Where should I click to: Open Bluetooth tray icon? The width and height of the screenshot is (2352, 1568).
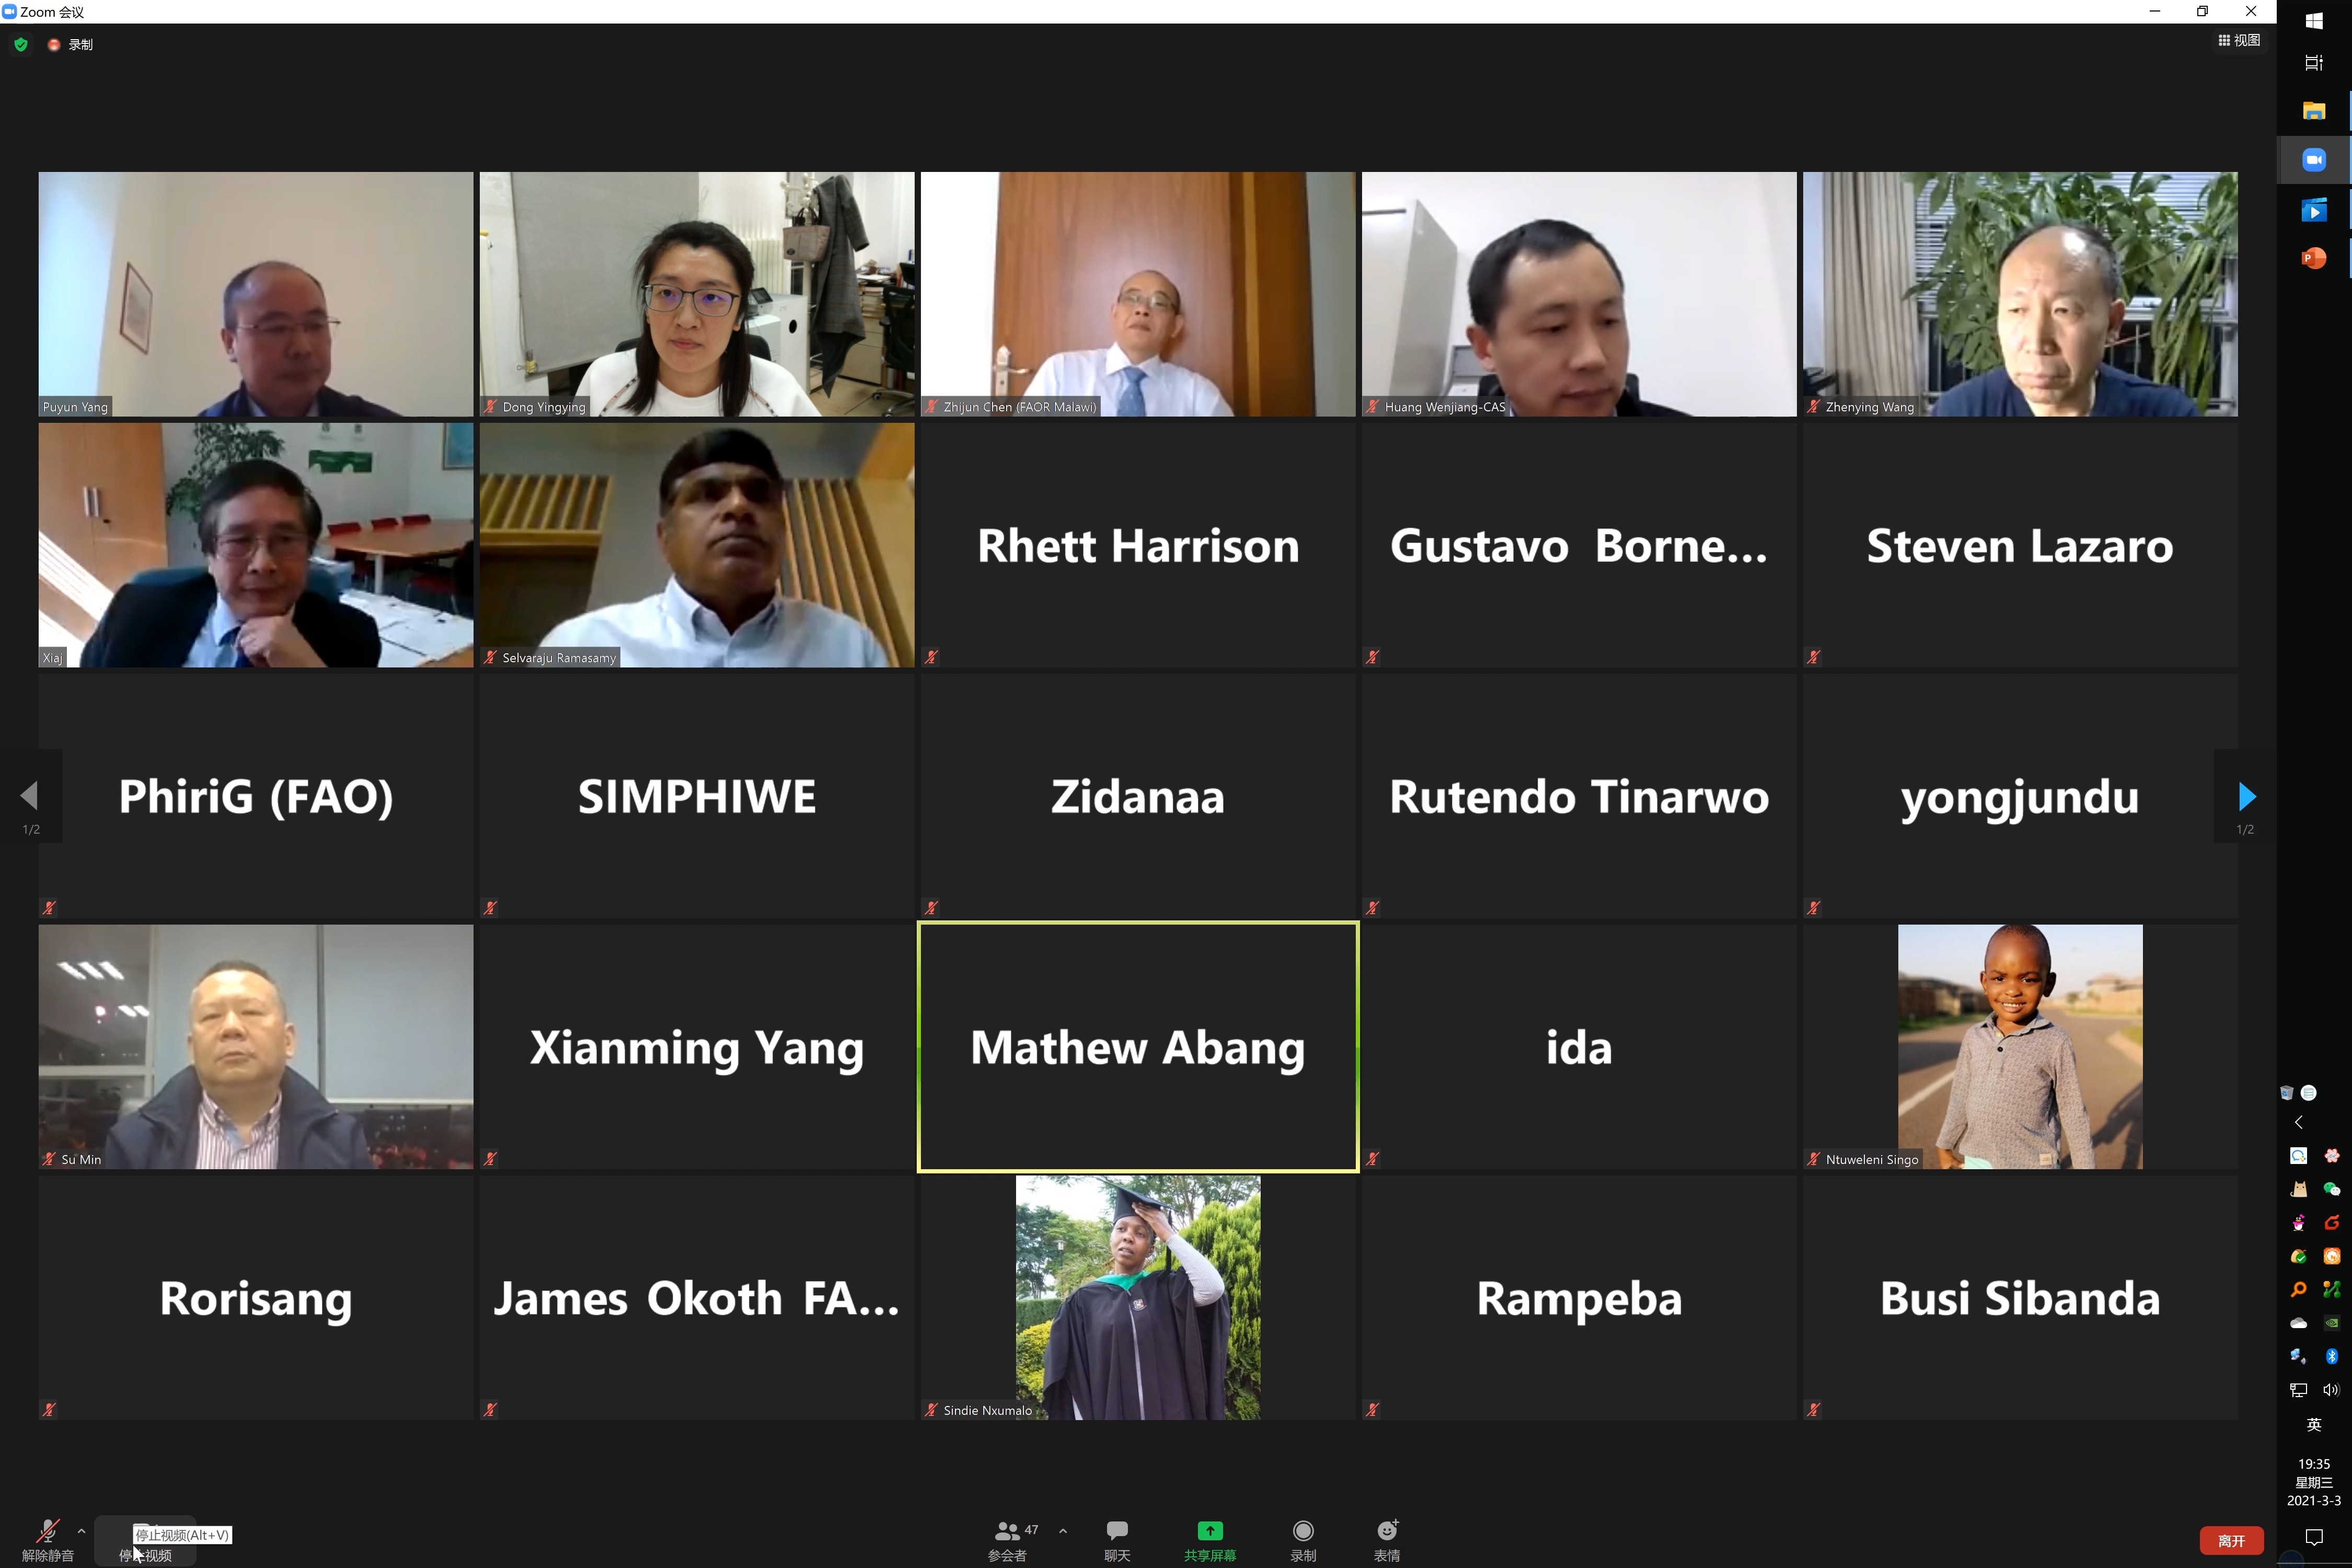(x=2332, y=1356)
